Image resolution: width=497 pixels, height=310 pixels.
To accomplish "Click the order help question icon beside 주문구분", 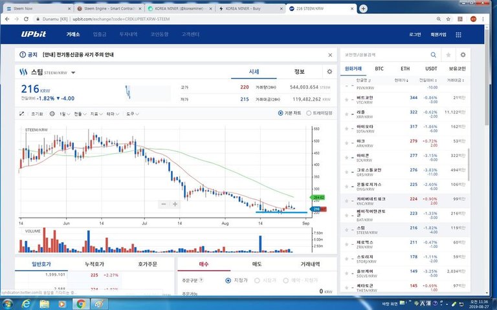I will coord(201,280).
